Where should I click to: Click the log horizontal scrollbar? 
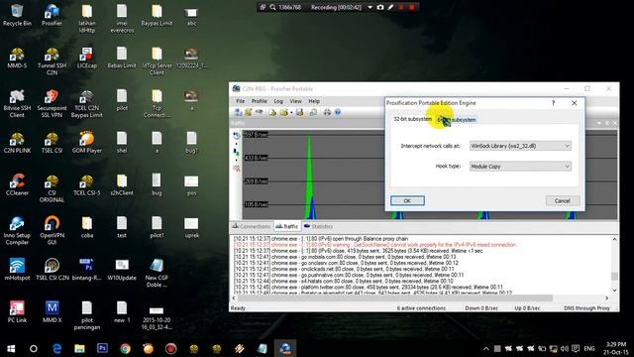coord(395,297)
